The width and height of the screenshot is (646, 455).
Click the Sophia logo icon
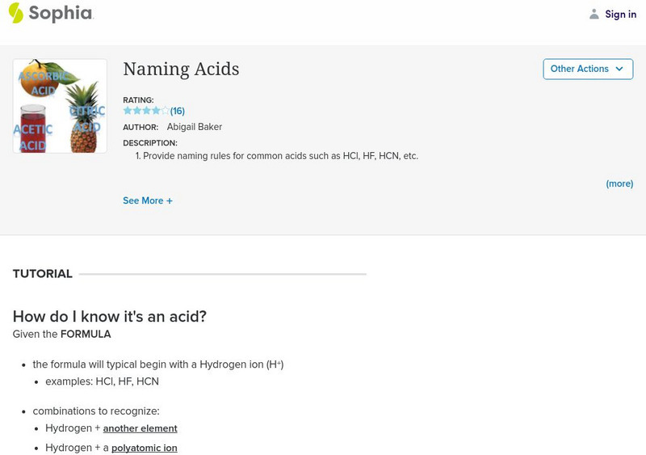15,13
